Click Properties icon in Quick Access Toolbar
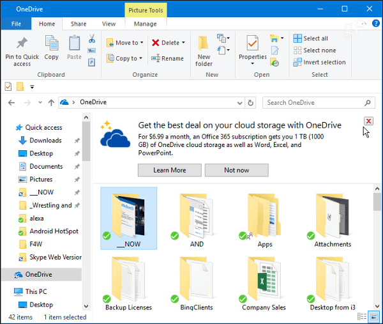This screenshot has width=383, height=324. pyautogui.click(x=8, y=86)
